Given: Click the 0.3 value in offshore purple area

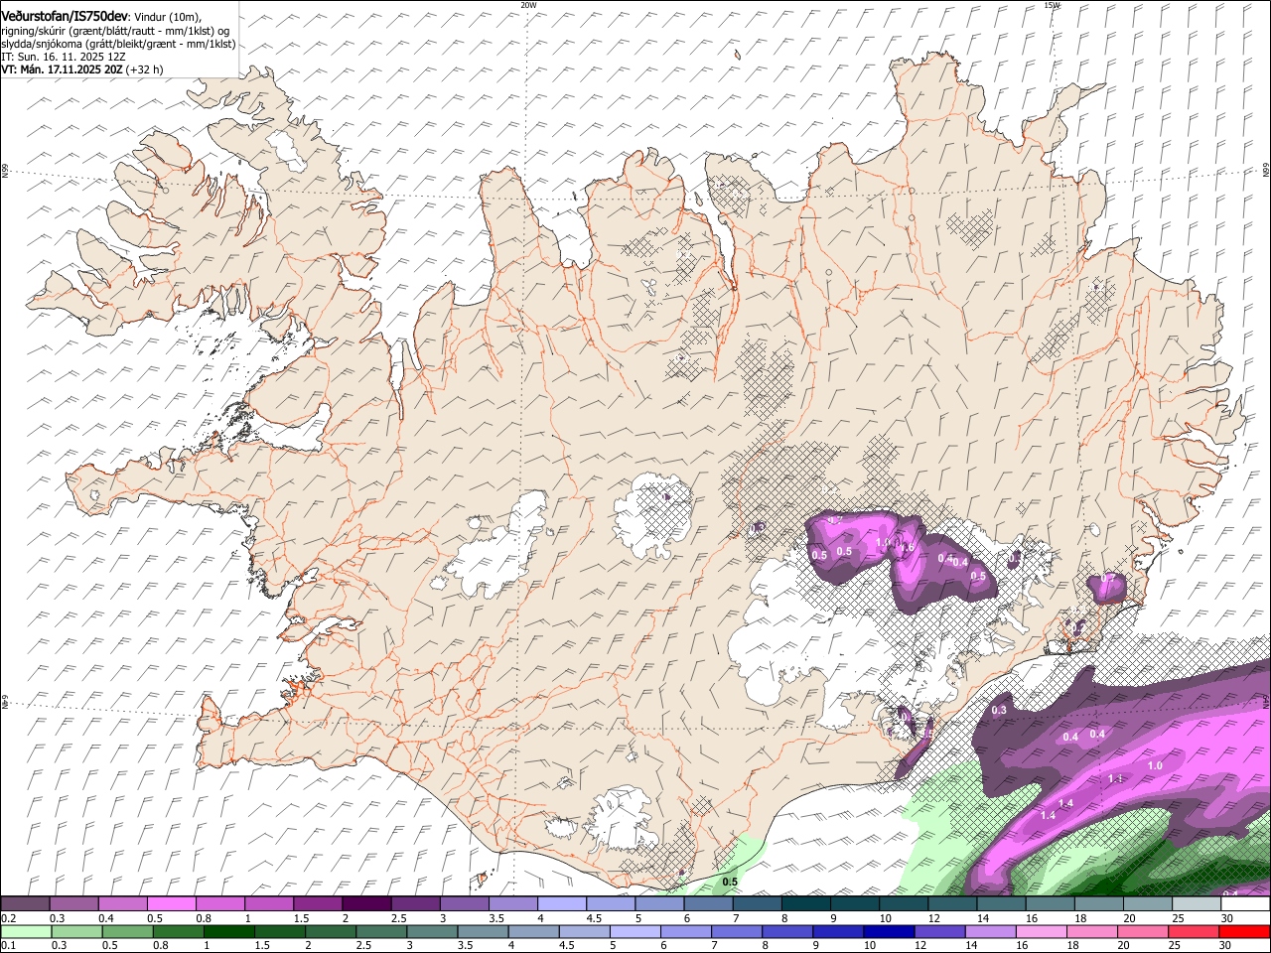Looking at the screenshot, I should click(999, 710).
